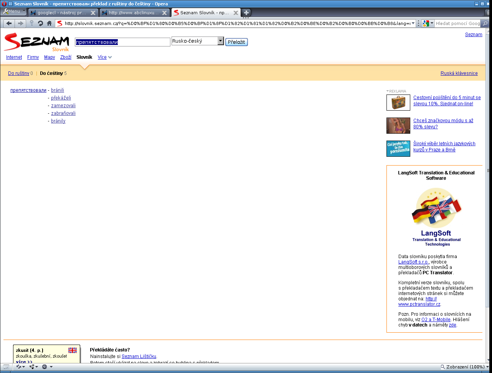Viewport: 492px width, 373px height.
Task: Open the Opera Menu button
Action: [14, 12]
